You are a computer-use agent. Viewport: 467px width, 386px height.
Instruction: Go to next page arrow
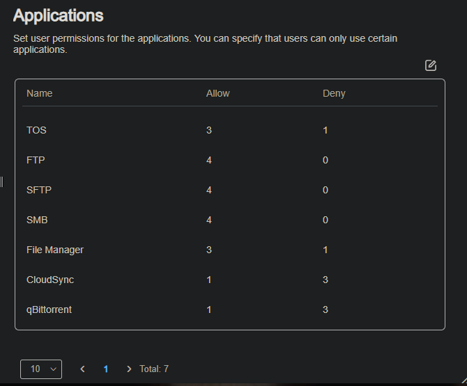129,369
